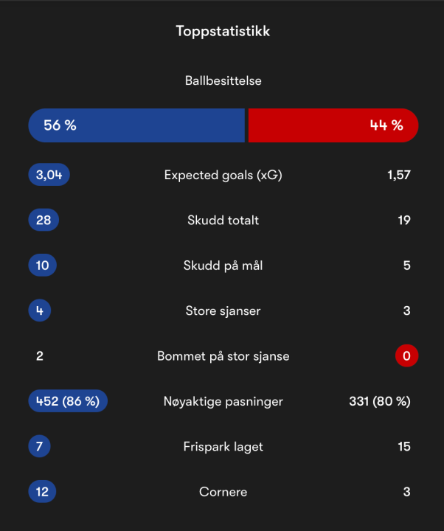Click the Toppstatistikk heading

pos(223,31)
